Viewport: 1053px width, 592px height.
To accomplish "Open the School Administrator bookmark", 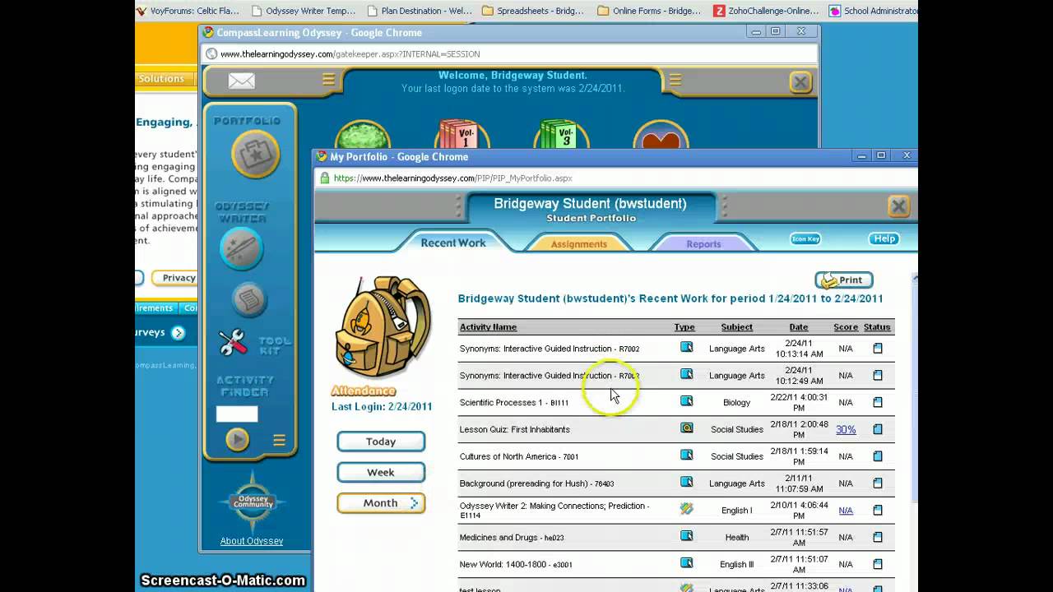I will pos(874,11).
